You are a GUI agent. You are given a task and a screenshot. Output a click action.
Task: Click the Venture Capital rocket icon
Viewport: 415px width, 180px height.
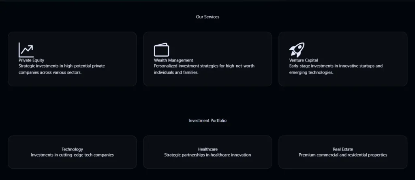(297, 50)
